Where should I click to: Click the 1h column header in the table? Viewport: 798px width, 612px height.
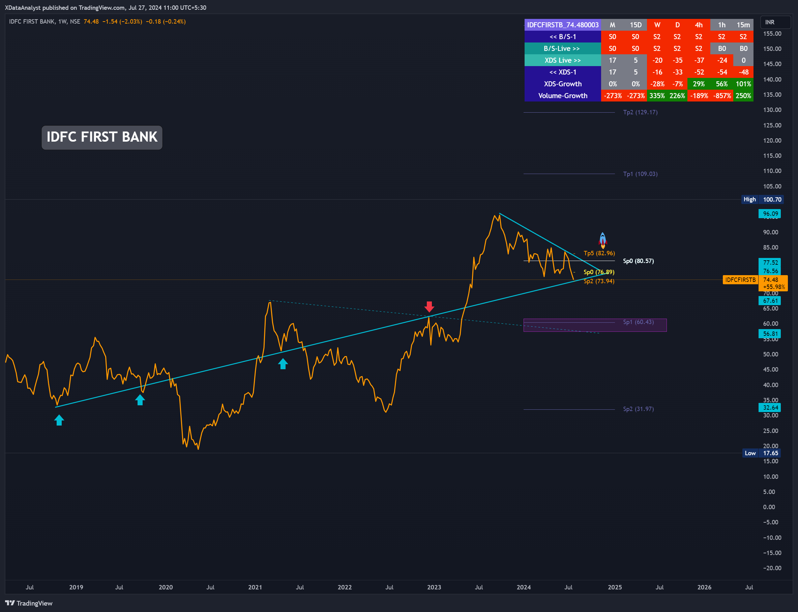tap(721, 25)
